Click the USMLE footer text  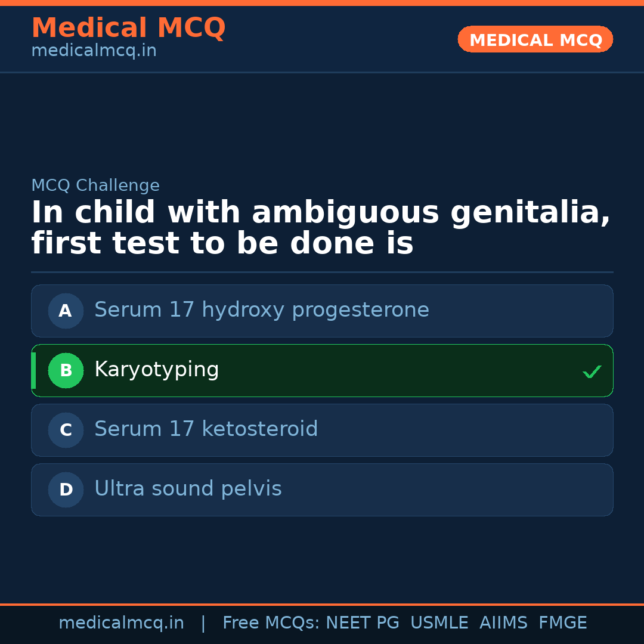[x=439, y=623]
